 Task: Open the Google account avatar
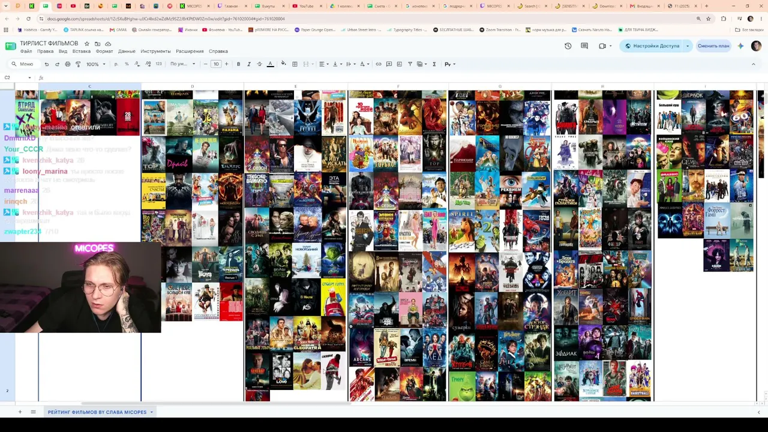(x=755, y=46)
